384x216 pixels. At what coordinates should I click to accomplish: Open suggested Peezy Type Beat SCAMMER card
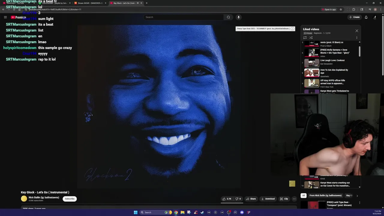coord(263,29)
